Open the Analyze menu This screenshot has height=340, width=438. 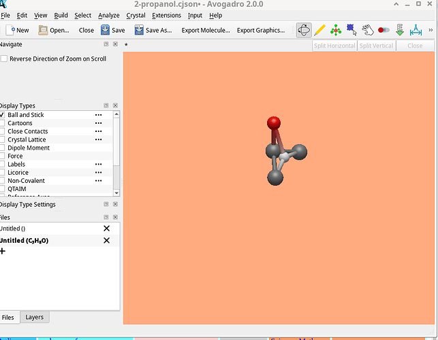click(x=109, y=16)
